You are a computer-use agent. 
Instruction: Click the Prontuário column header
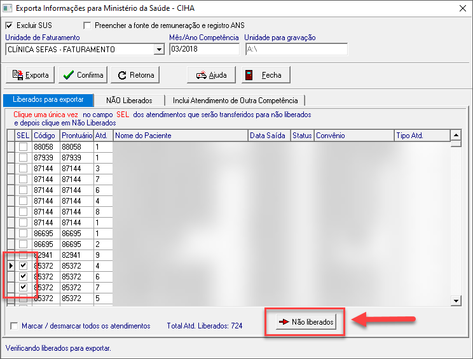click(77, 136)
